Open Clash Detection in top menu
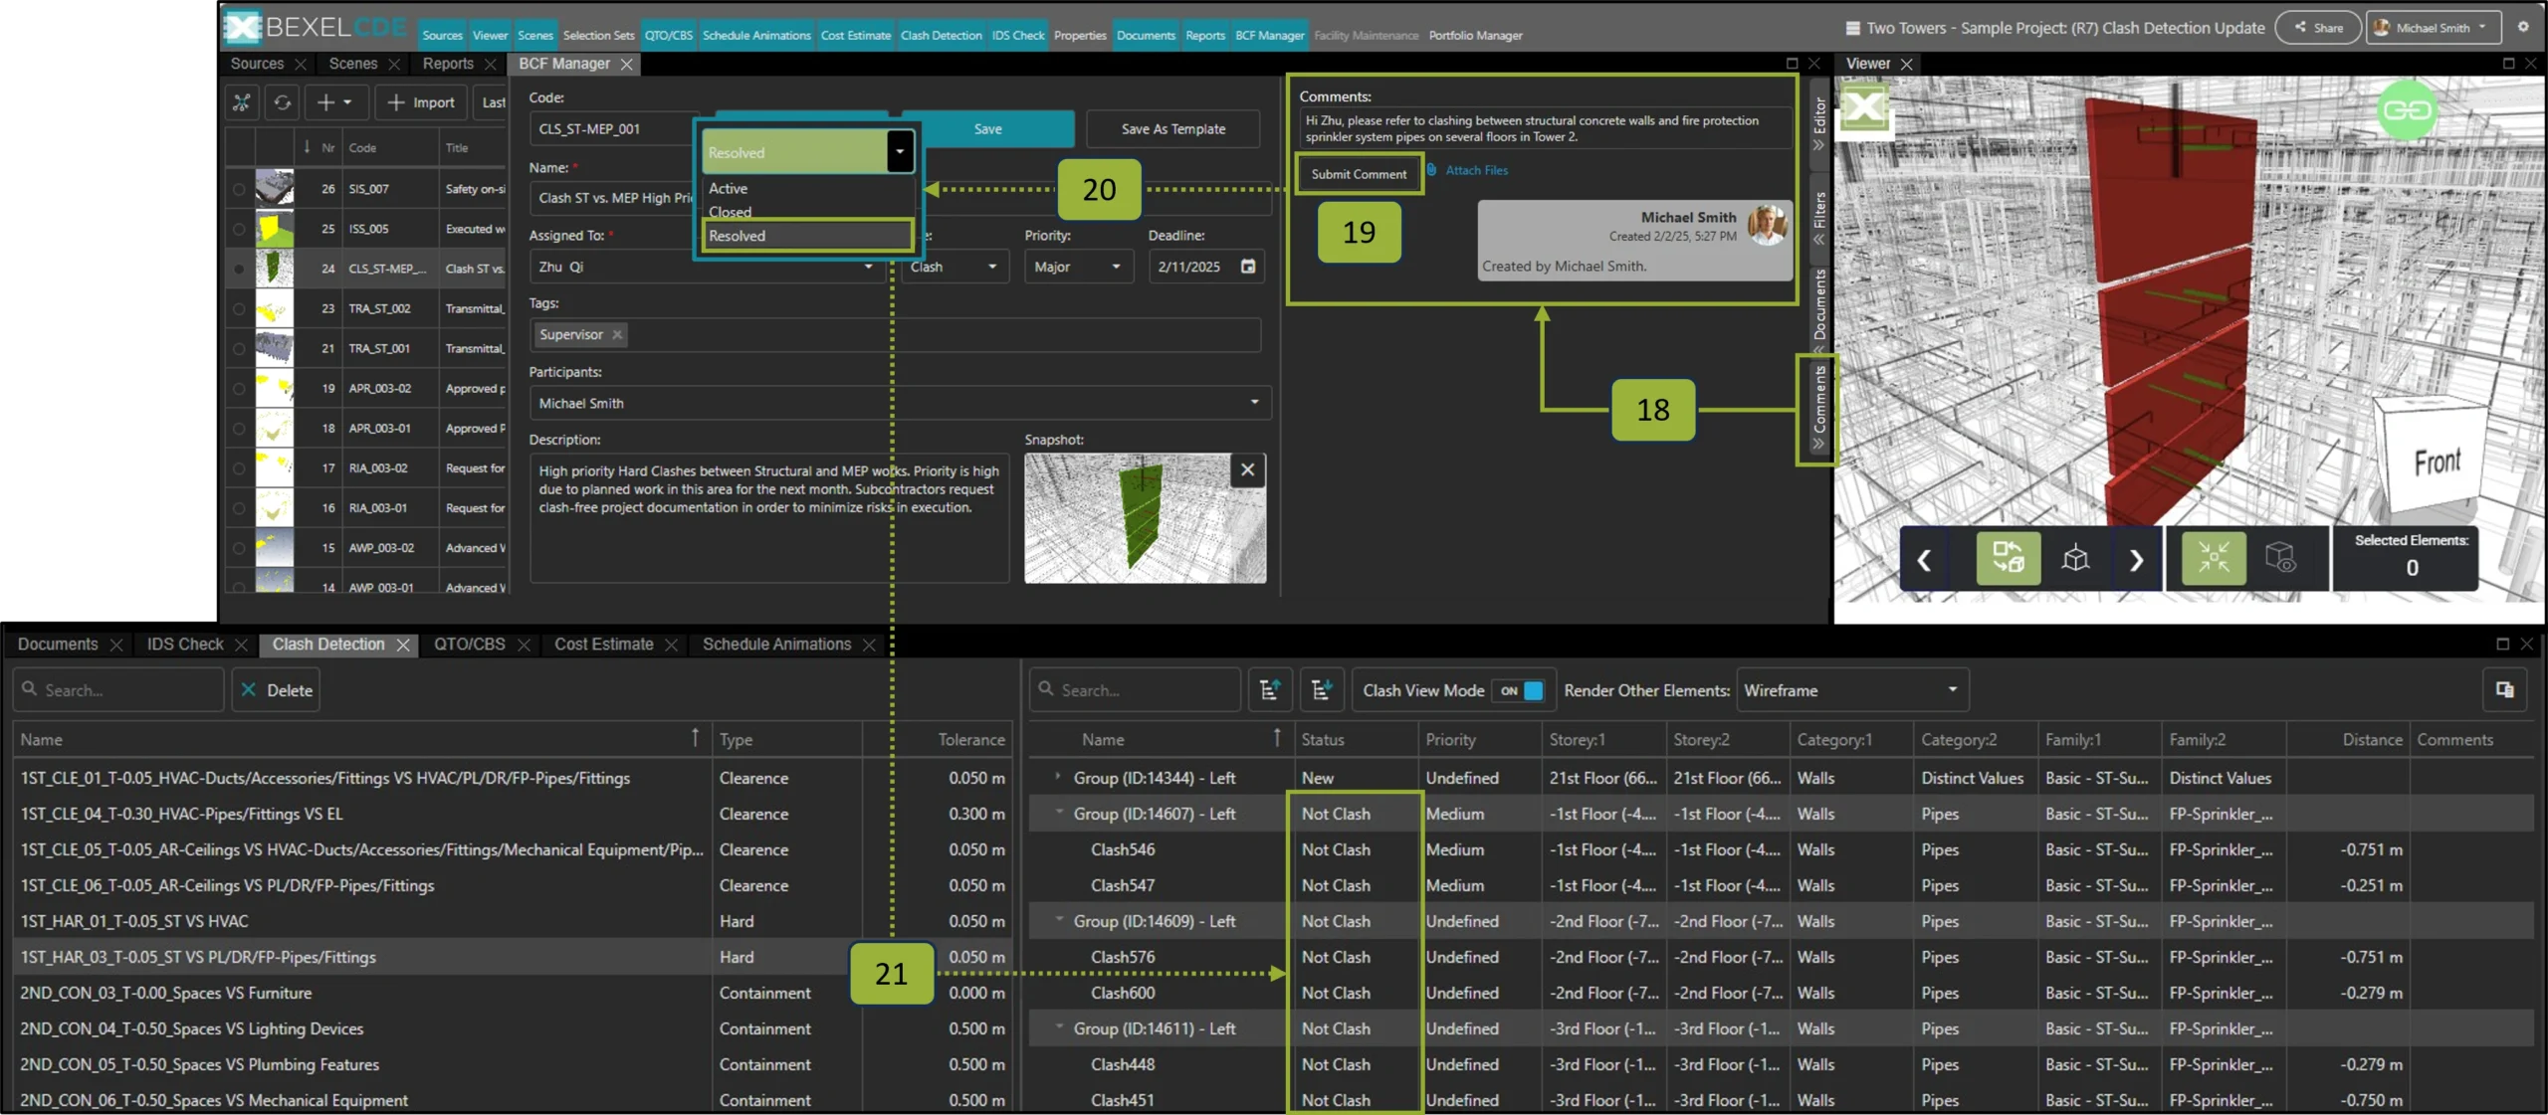 (941, 35)
